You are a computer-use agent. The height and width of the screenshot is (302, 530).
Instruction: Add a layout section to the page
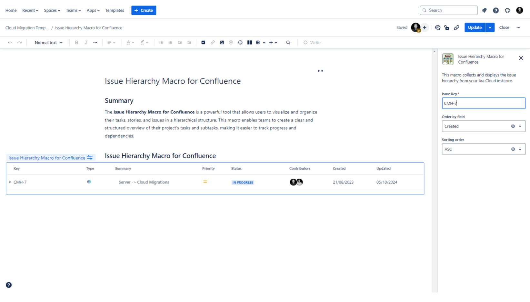click(x=250, y=42)
